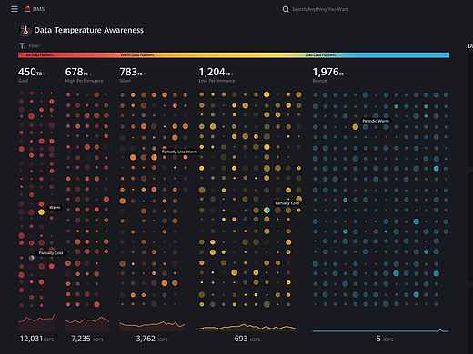Viewport: 473px width, 354px height.
Task: Click the Gold IOPS sparkline chart
Action: click(36, 322)
